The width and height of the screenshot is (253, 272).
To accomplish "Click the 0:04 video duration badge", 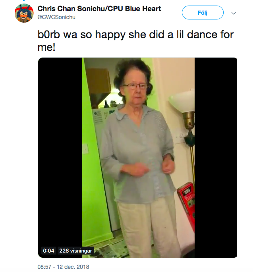I will coord(48,251).
